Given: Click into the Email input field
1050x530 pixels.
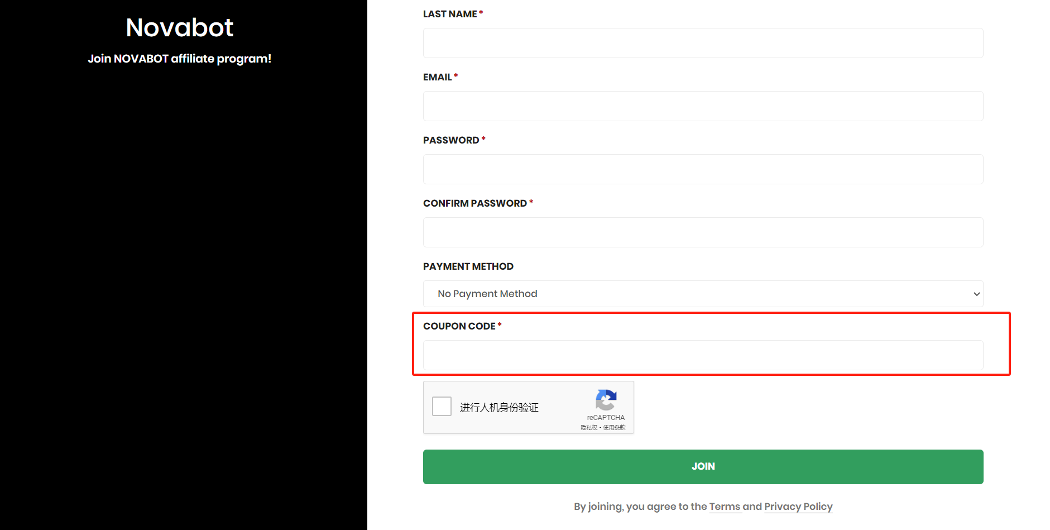Looking at the screenshot, I should coord(703,106).
